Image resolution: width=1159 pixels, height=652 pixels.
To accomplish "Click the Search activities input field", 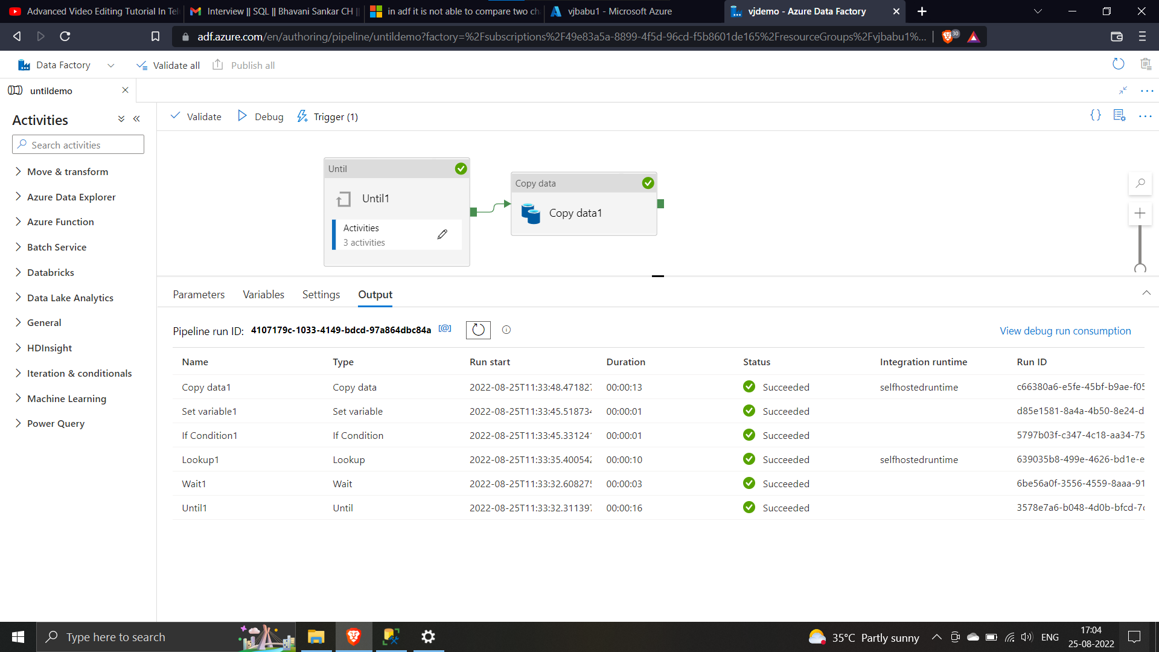I will pyautogui.click(x=78, y=145).
